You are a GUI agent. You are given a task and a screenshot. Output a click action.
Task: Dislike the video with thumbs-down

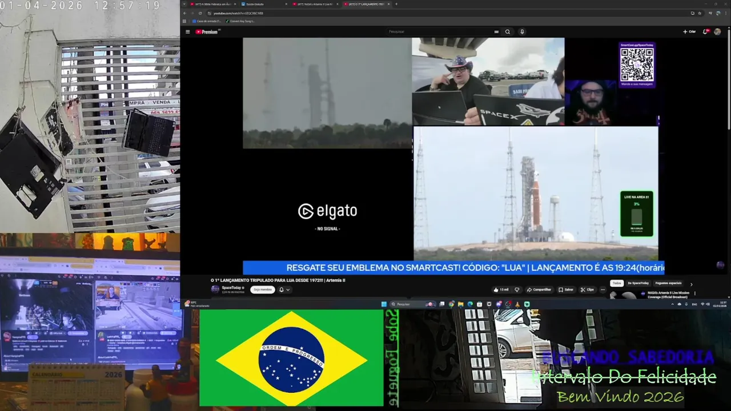pyautogui.click(x=517, y=289)
